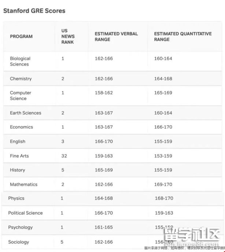Click the Computer Science quantitative range 165-169
This screenshot has width=225, height=252.
pyautogui.click(x=163, y=93)
